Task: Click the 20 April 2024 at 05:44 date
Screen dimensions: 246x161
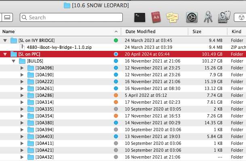Action: 147,54
